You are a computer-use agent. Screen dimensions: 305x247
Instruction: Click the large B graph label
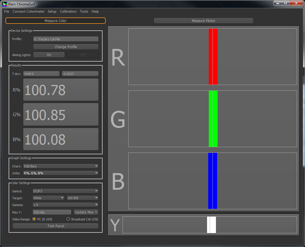point(118,181)
